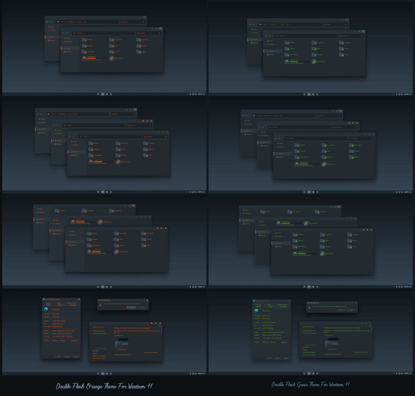Switch to the Compatibility tab
The image size is (415, 396).
[73, 305]
